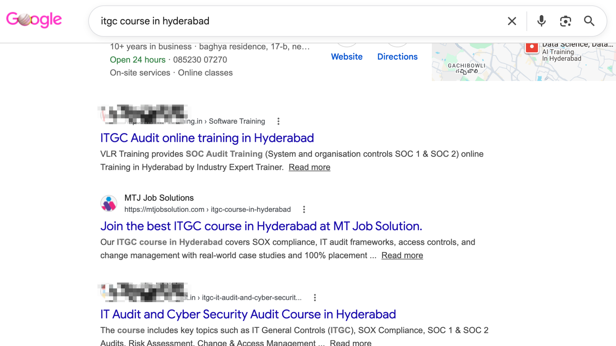Open Google Lens image search icon
The height and width of the screenshot is (346, 616).
(x=565, y=21)
